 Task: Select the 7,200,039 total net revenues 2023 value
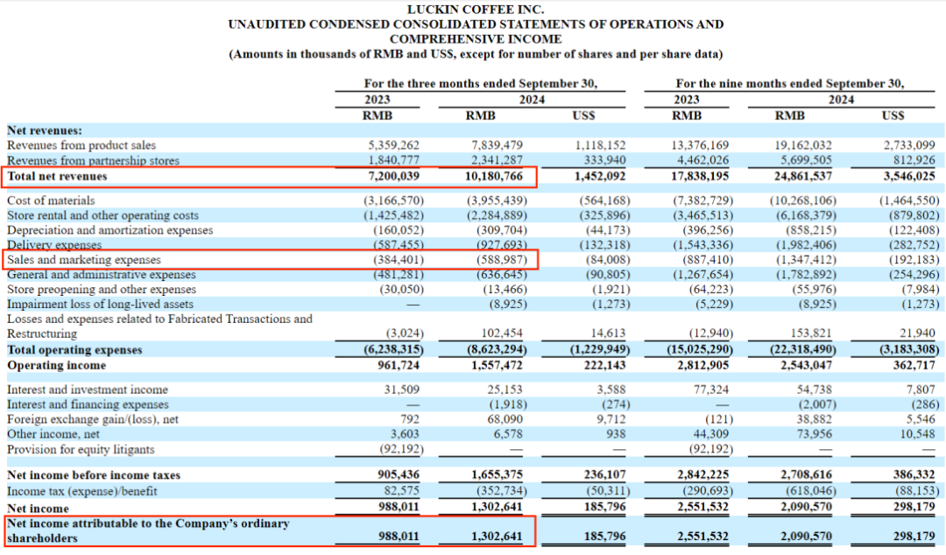(x=393, y=176)
